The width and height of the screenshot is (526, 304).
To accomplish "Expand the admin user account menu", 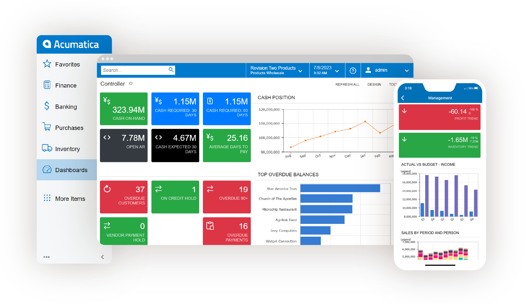I will pos(386,70).
